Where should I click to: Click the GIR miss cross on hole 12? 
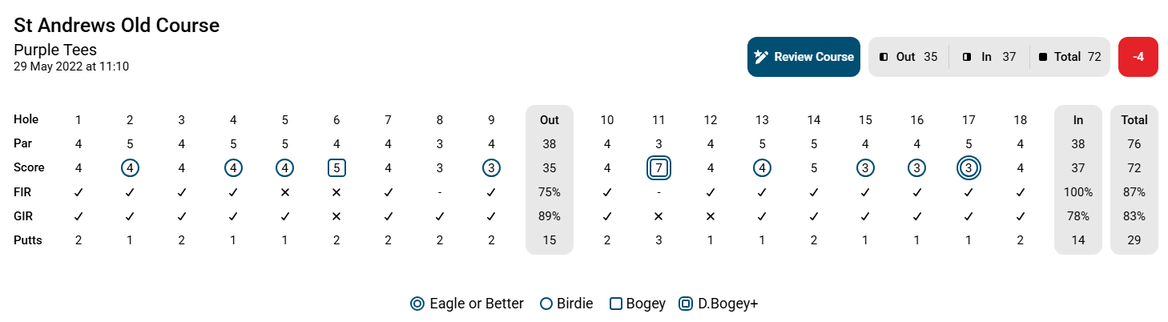(710, 216)
